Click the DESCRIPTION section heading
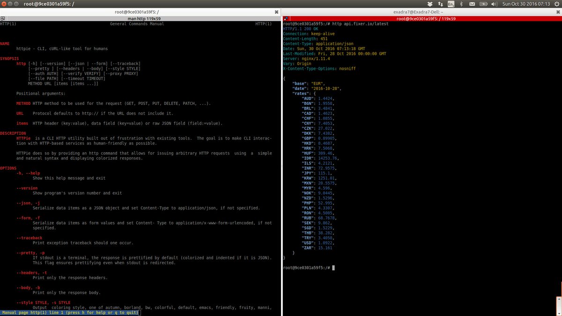The height and width of the screenshot is (316, 562). tap(13, 133)
